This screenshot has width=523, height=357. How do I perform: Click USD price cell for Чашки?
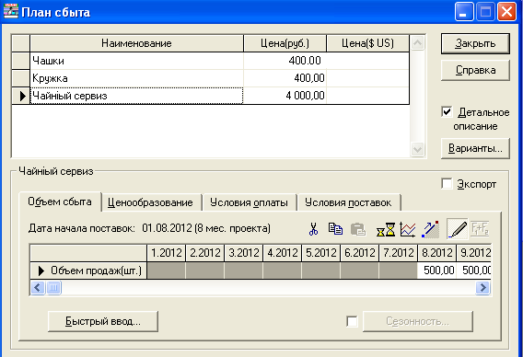(367, 61)
